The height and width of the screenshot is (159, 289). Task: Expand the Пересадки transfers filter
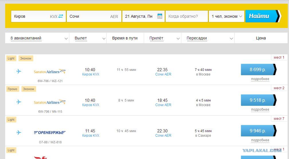click(x=208, y=38)
